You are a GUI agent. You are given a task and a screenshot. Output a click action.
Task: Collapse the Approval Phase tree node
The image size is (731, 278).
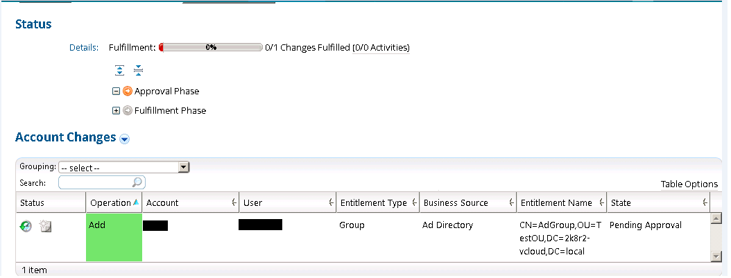(x=117, y=91)
